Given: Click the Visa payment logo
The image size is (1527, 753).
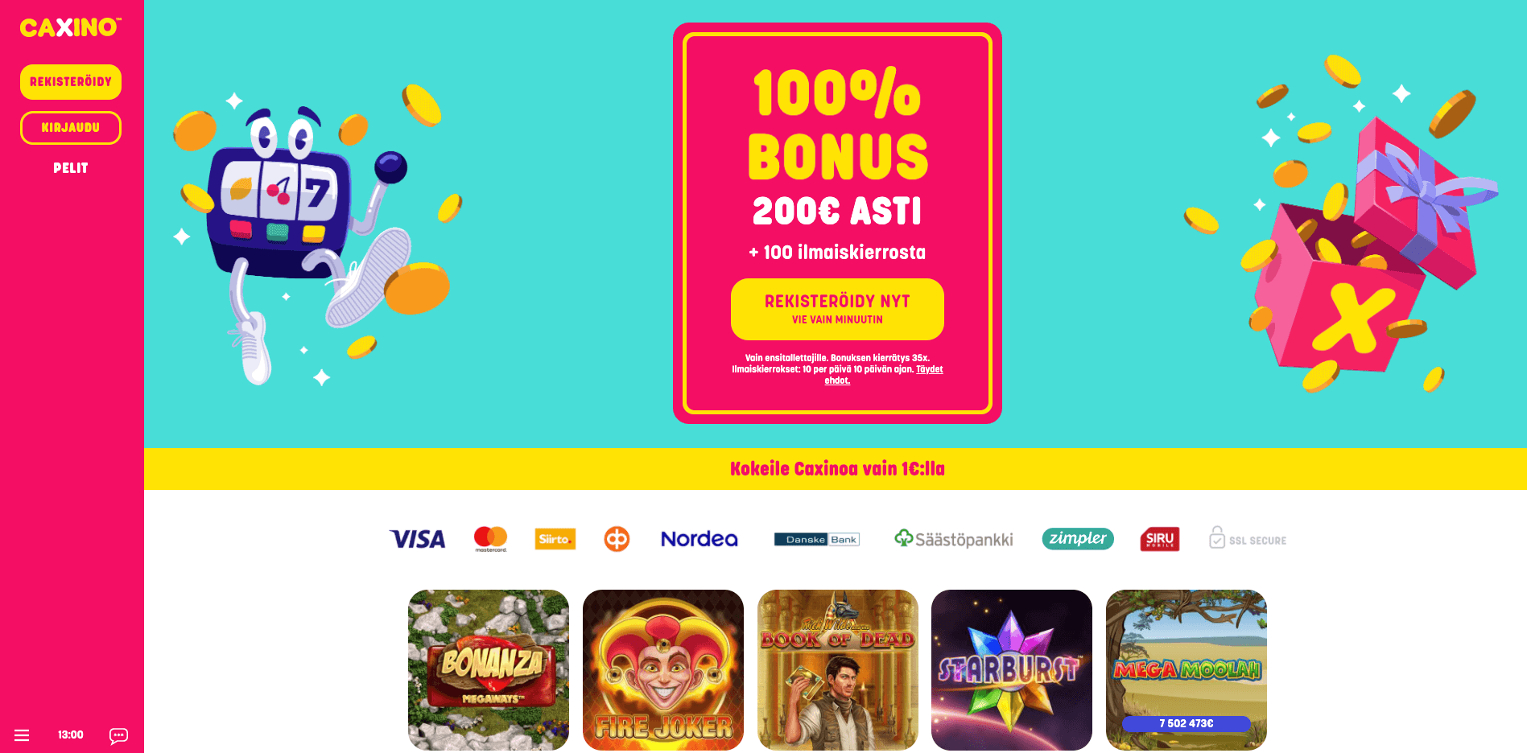Looking at the screenshot, I should 417,539.
